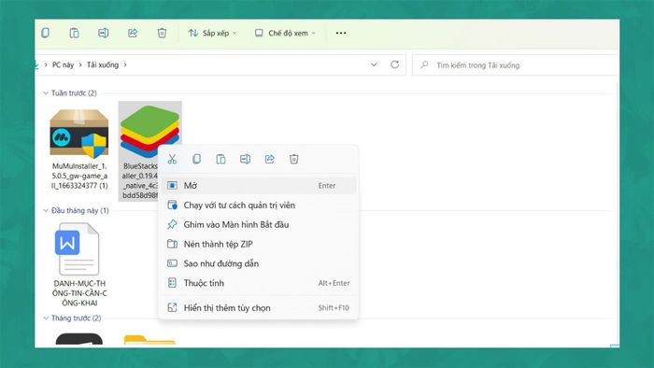Click the Paste icon in the Explorer toolbar
Image resolution: width=654 pixels, height=368 pixels.
pyautogui.click(x=74, y=33)
